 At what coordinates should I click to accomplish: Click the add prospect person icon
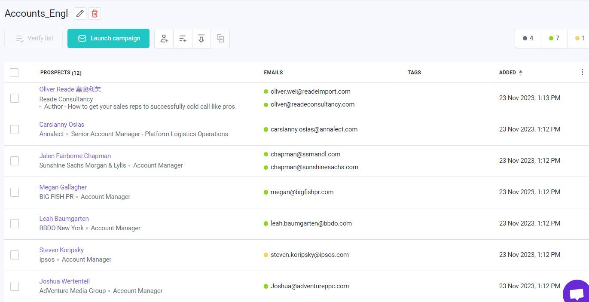point(164,39)
